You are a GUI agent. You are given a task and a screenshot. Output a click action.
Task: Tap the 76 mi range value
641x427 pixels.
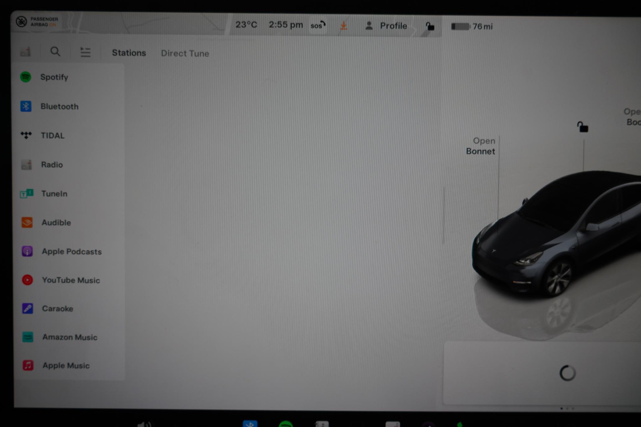(483, 27)
